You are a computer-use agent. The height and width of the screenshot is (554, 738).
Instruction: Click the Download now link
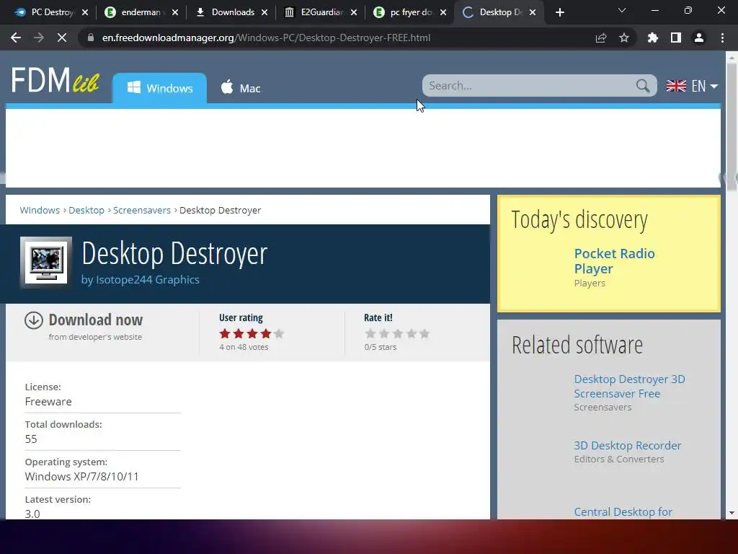(x=96, y=320)
